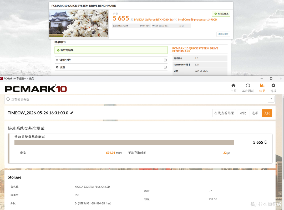Image resolution: width=284 pixels, height=210 pixels.
Task: Click the Intel Core i9 processor 14900K link
Action: click(x=197, y=19)
